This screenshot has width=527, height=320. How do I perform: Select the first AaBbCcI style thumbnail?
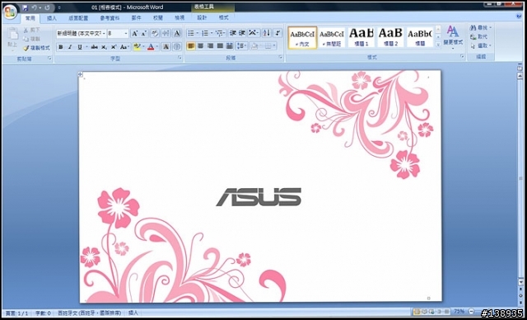click(x=302, y=38)
